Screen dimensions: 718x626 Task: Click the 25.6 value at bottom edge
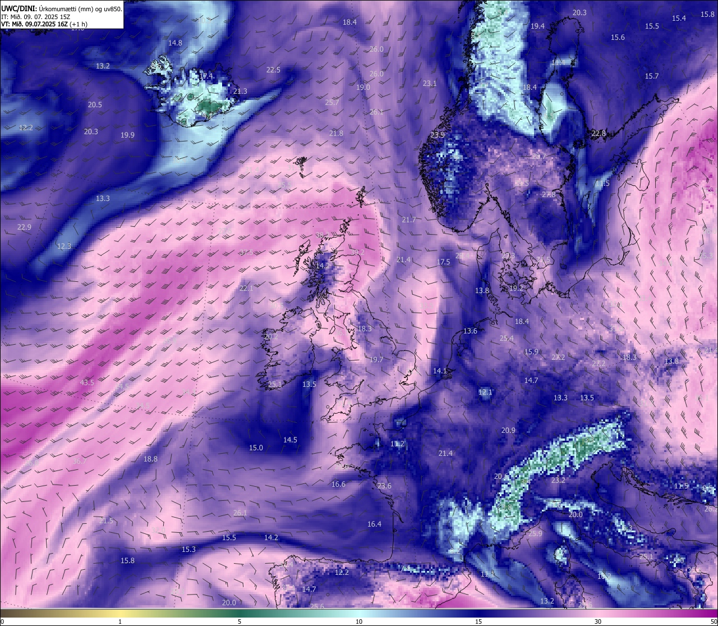pyautogui.click(x=317, y=606)
